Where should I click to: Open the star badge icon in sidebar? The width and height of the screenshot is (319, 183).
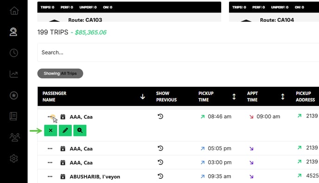[x=14, y=95]
